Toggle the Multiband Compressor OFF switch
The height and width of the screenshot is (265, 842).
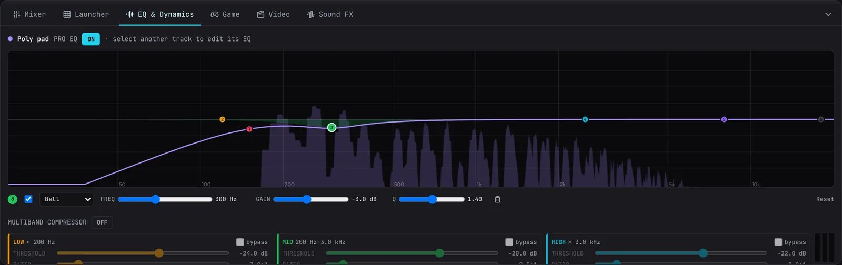[102, 222]
